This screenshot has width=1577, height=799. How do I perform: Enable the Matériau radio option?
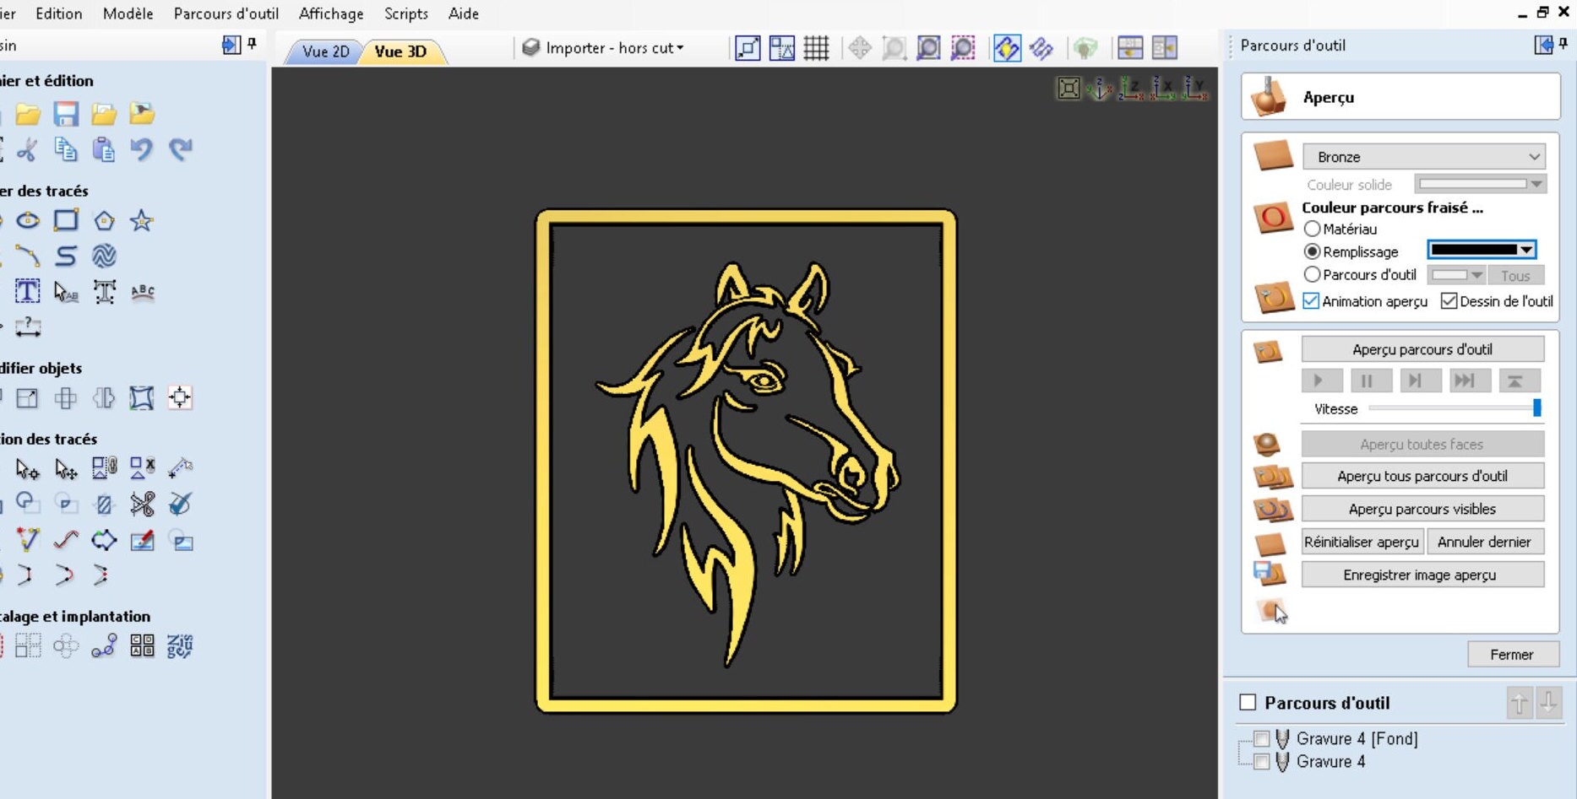1313,229
